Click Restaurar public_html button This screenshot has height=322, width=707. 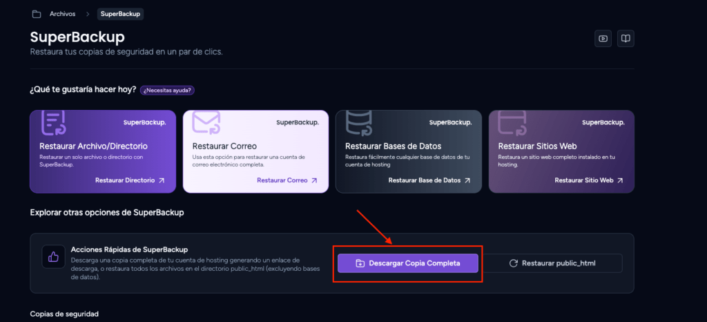pos(552,263)
